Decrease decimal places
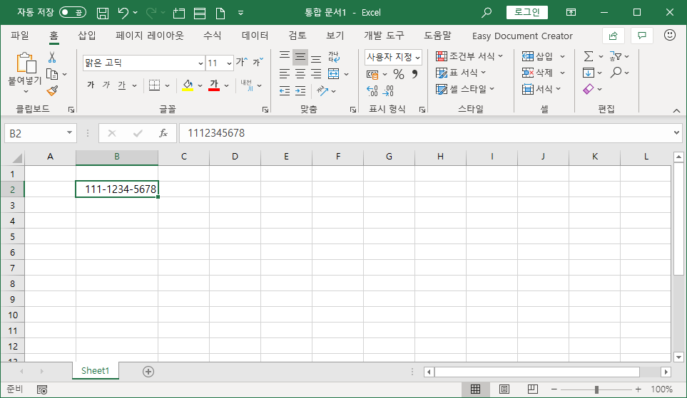The width and height of the screenshot is (687, 398). (x=388, y=90)
